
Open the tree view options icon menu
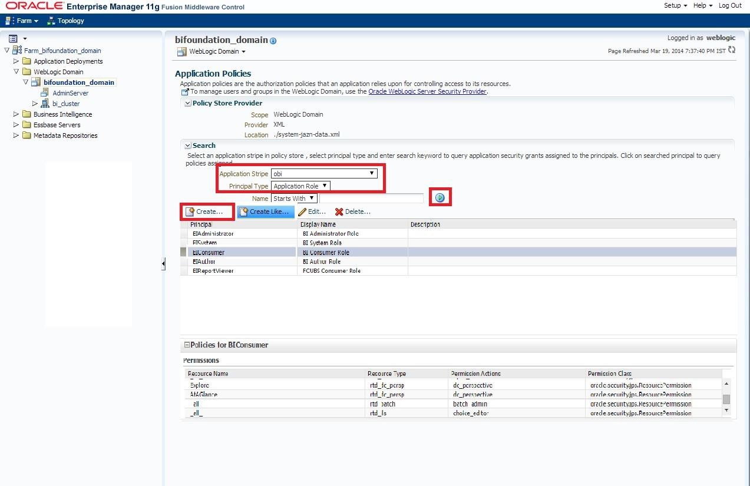13,38
